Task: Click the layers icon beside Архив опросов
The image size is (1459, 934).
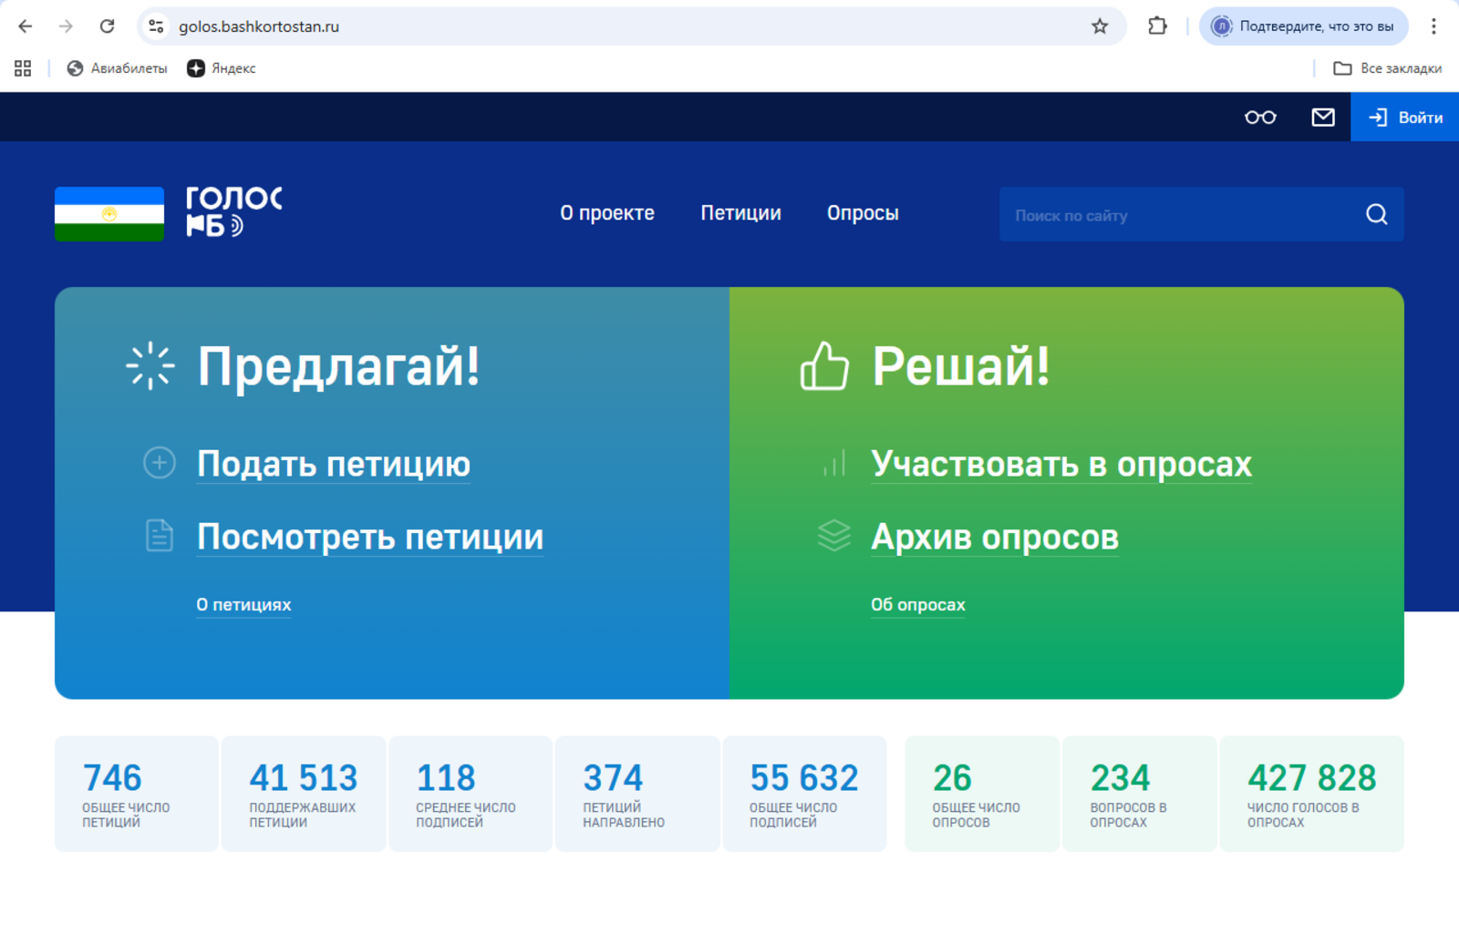Action: pyautogui.click(x=833, y=536)
